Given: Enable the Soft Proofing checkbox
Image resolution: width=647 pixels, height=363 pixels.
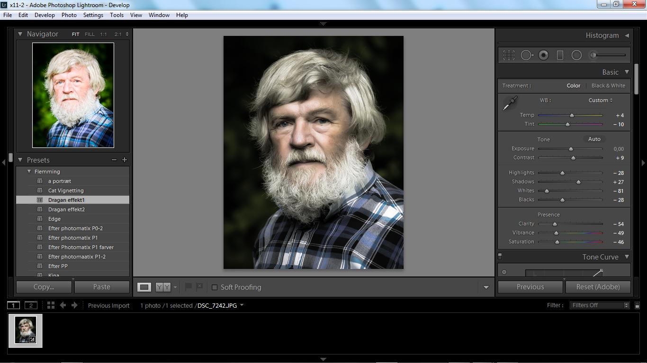Looking at the screenshot, I should point(215,287).
